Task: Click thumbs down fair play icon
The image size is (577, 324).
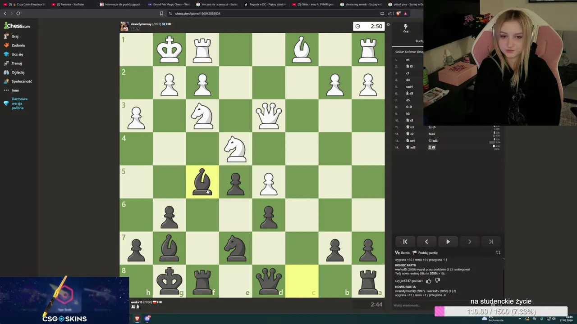Action: pos(437,281)
